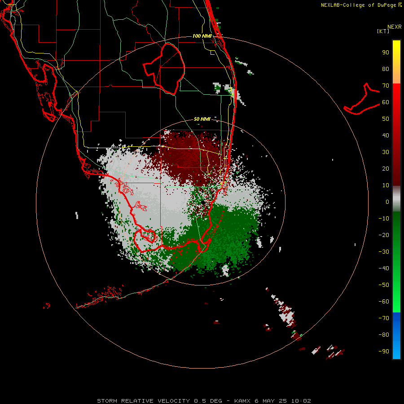Screen dimensions: 404x404
Task: Click the '100 NMI' range ring label
Action: tap(202, 36)
